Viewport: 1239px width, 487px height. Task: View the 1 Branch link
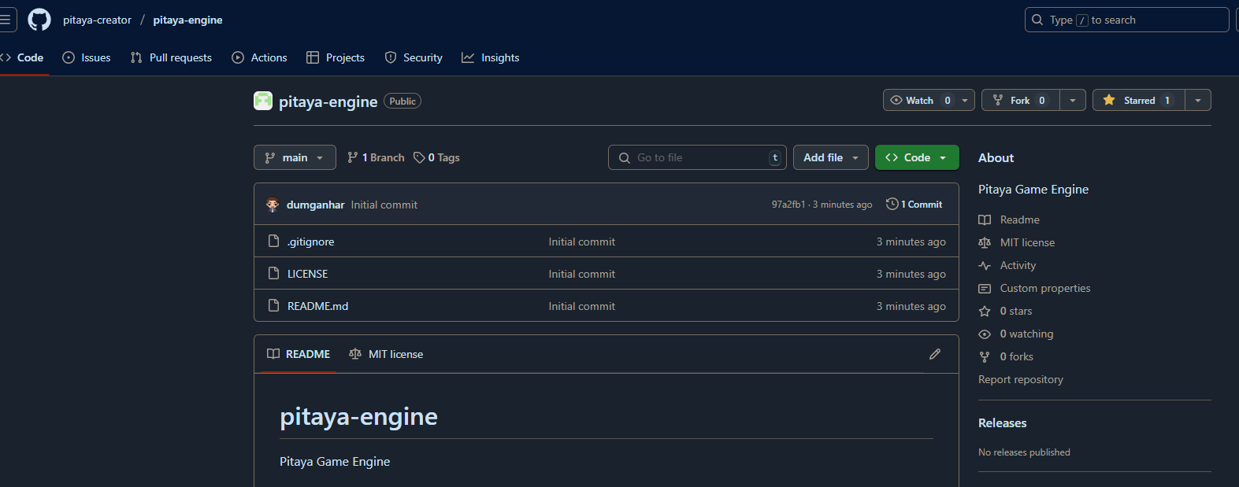(x=376, y=157)
